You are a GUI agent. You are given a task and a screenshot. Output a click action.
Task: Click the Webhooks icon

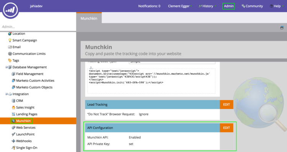[x=13, y=141]
